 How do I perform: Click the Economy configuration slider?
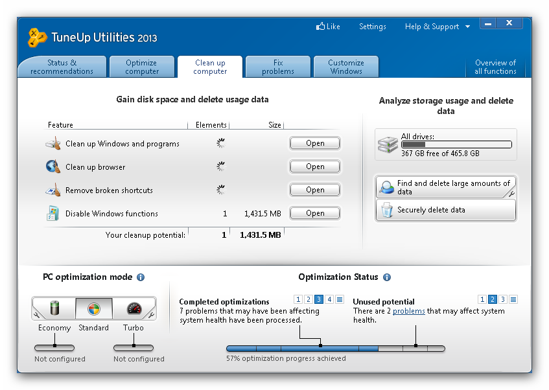54,348
